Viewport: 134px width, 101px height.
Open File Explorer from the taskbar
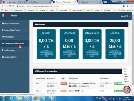click(x=20, y=98)
